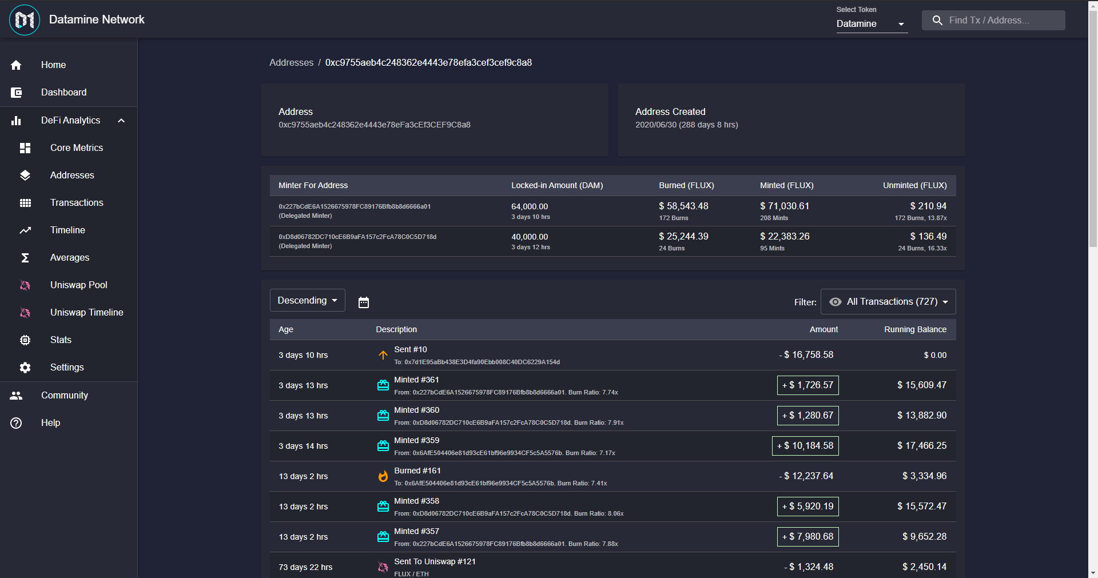Click the scrollbar up arrow
The height and width of the screenshot is (578, 1098).
tap(1093, 5)
